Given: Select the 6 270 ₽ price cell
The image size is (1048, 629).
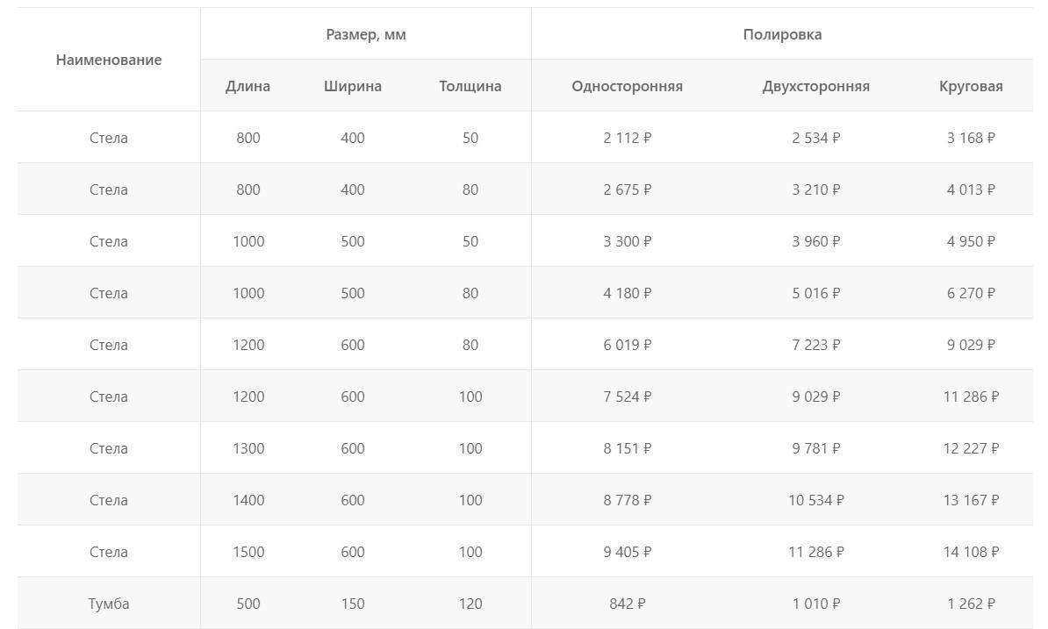Looking at the screenshot, I should point(971,293).
